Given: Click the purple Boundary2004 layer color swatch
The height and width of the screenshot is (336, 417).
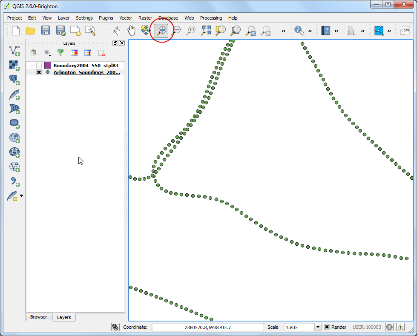Looking at the screenshot, I should [x=48, y=65].
